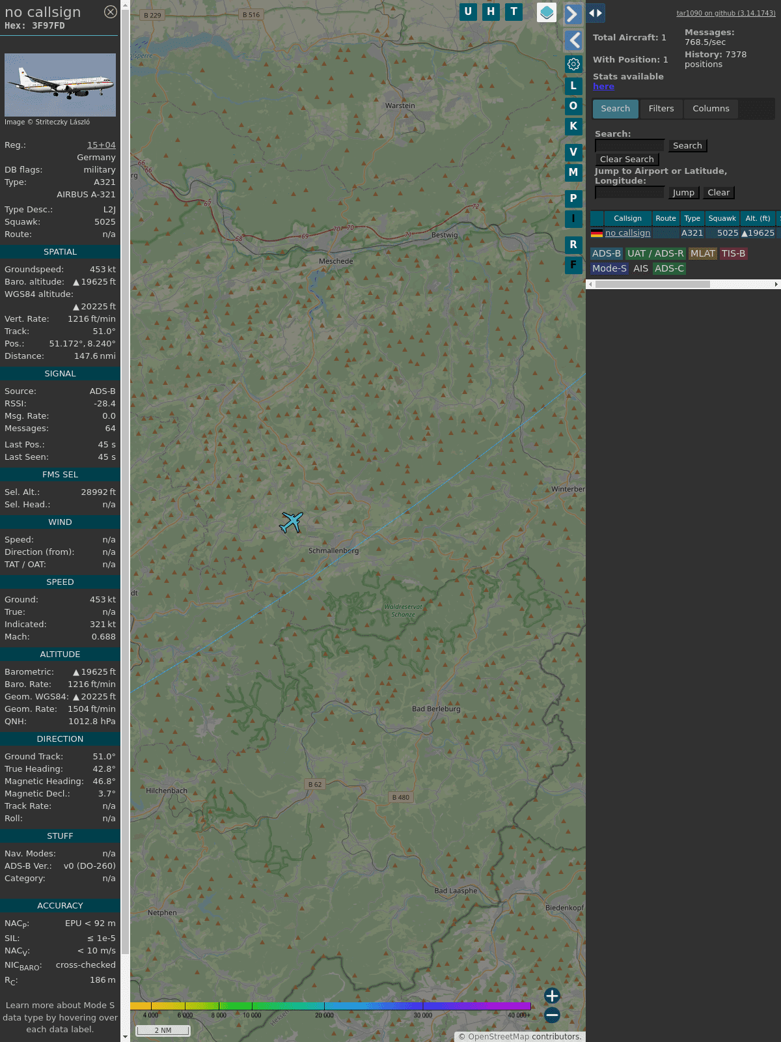This screenshot has width=781, height=1042.
Task: Click the T map button
Action: coord(514,12)
